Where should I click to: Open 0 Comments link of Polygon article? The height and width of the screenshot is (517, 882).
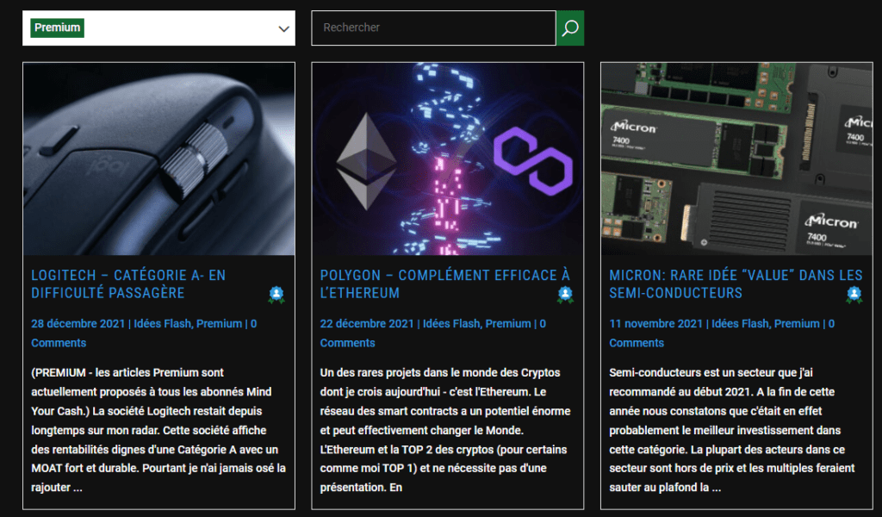tap(433, 333)
